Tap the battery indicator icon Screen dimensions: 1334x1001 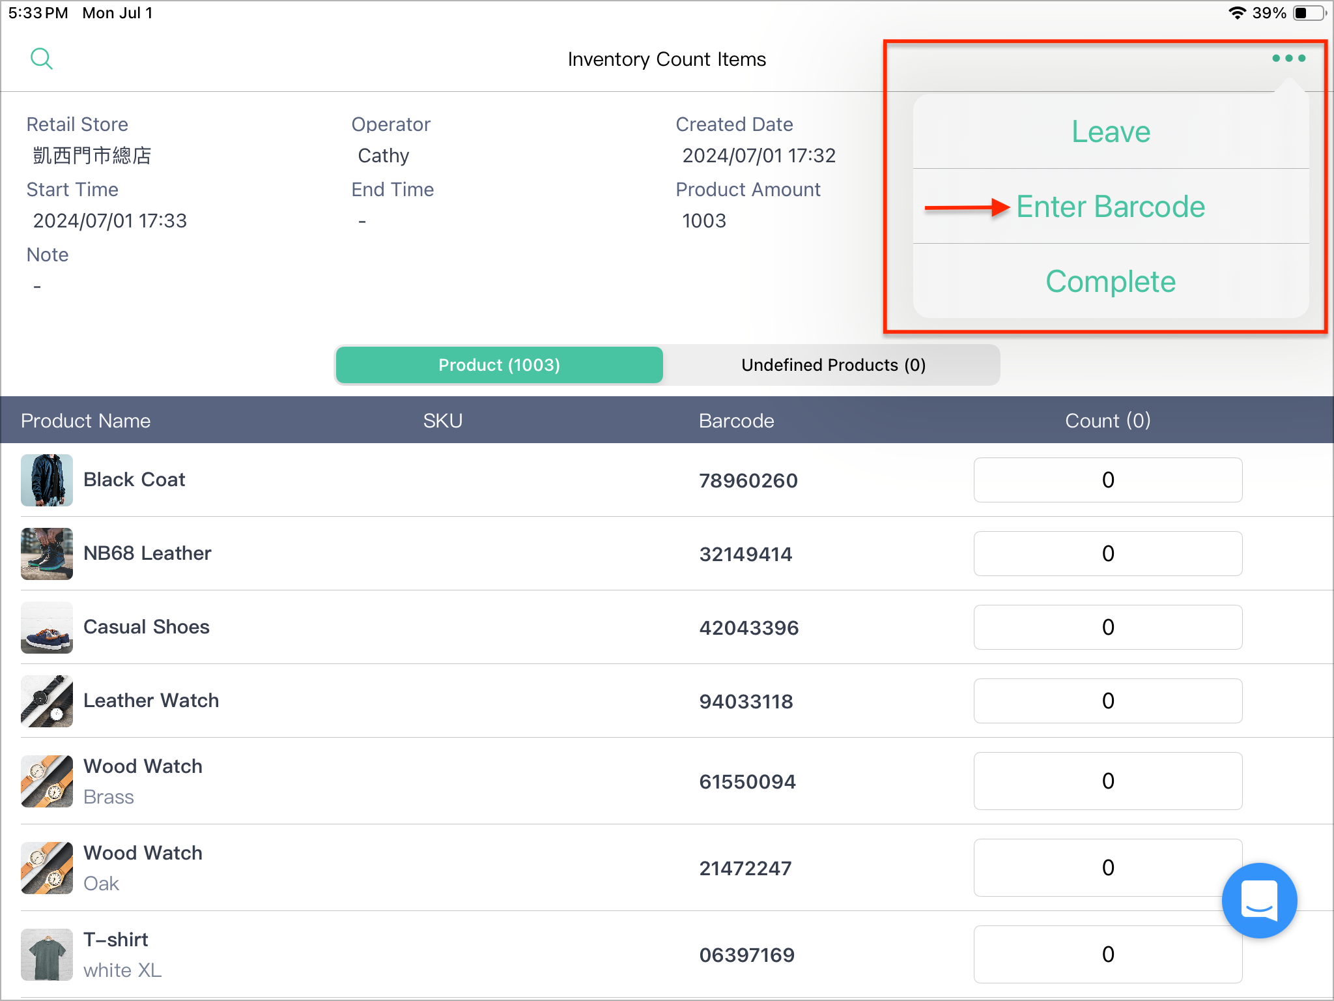(x=1309, y=13)
